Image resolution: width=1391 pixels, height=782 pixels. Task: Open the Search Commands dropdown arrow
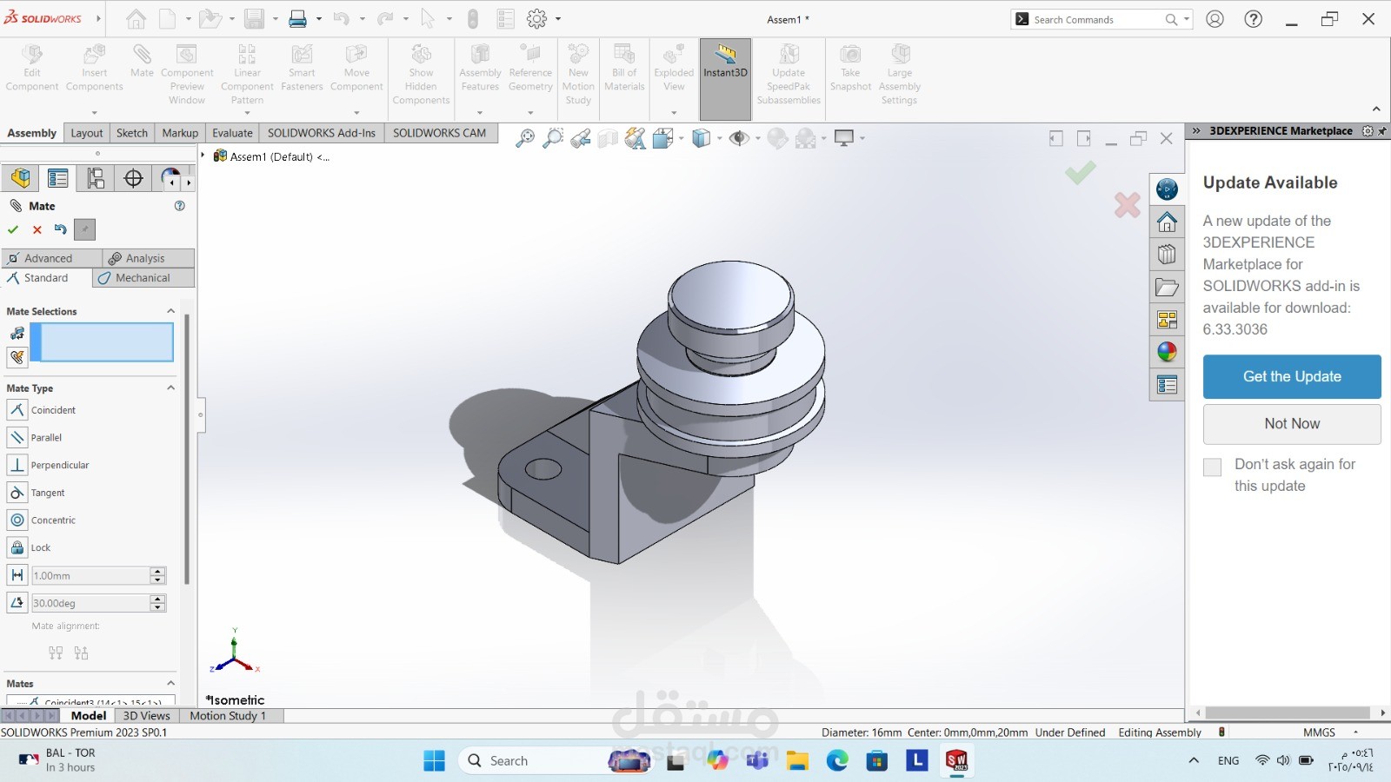1187,19
